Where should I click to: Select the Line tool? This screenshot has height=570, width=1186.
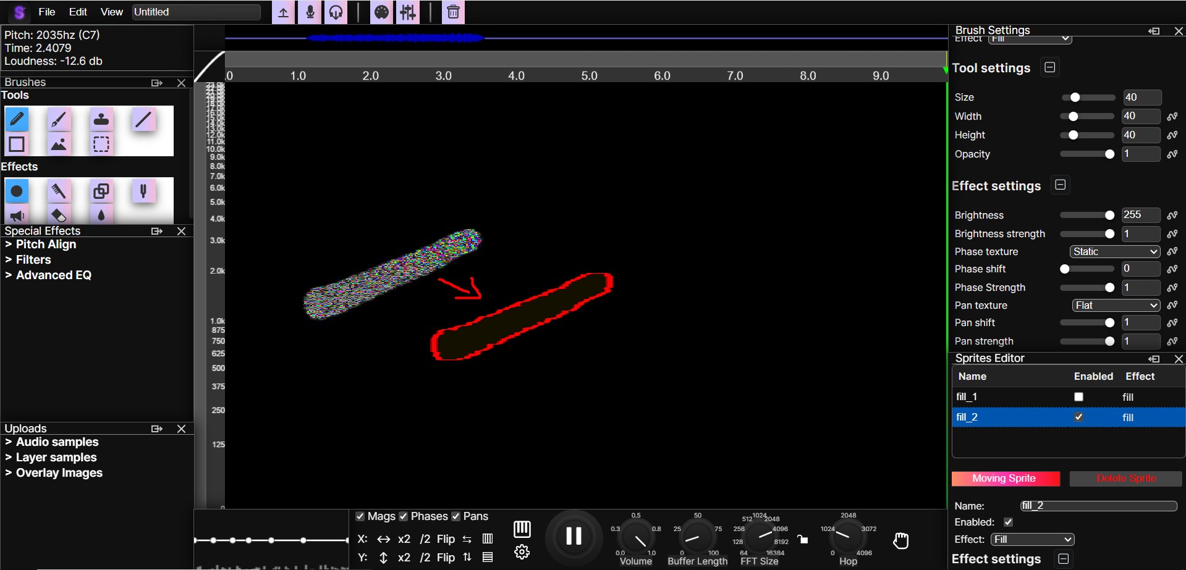pos(143,119)
